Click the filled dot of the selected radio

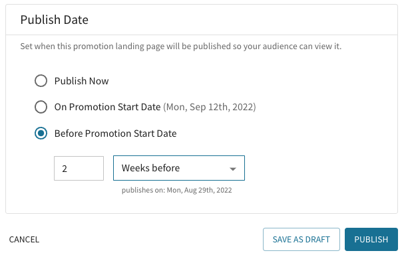tap(41, 133)
